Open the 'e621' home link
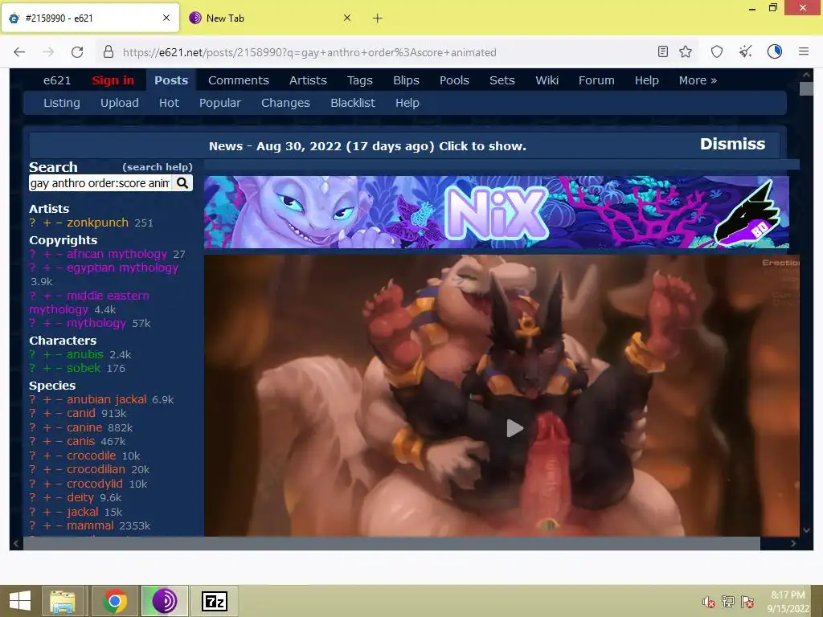 pos(57,80)
